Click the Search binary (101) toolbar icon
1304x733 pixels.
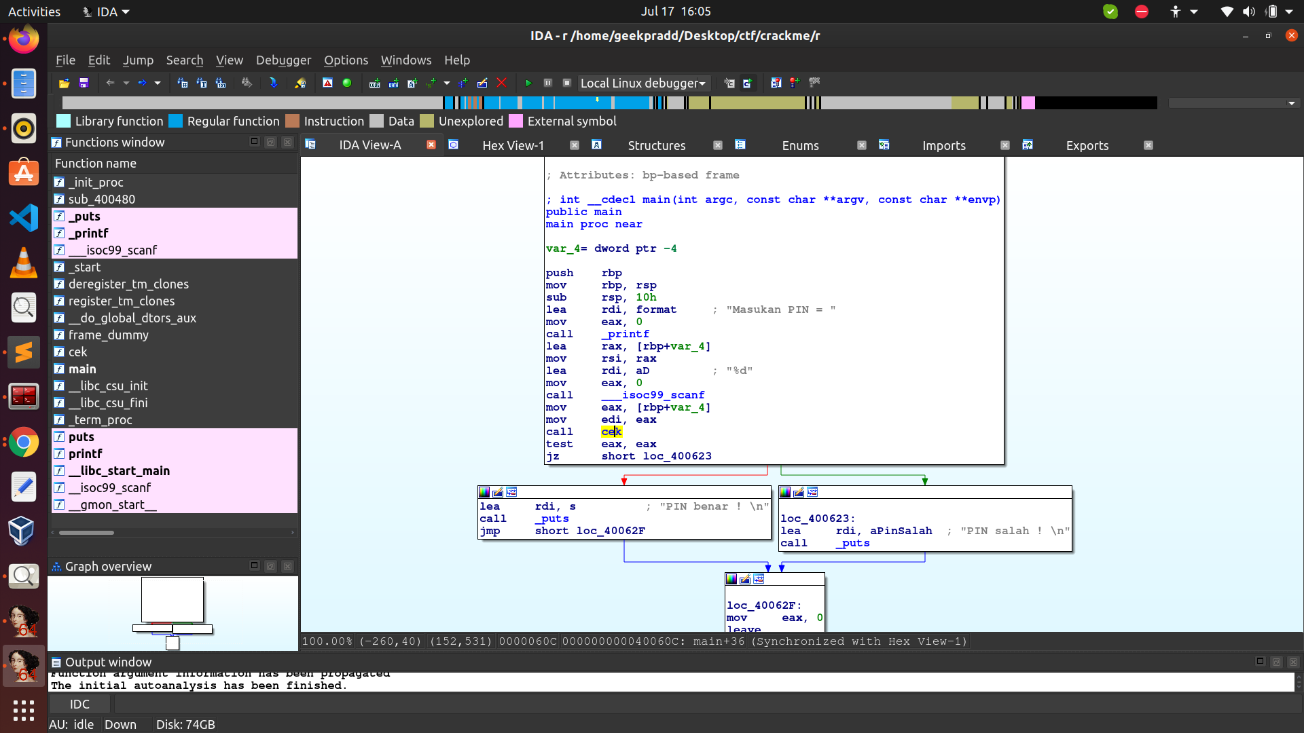[221, 83]
